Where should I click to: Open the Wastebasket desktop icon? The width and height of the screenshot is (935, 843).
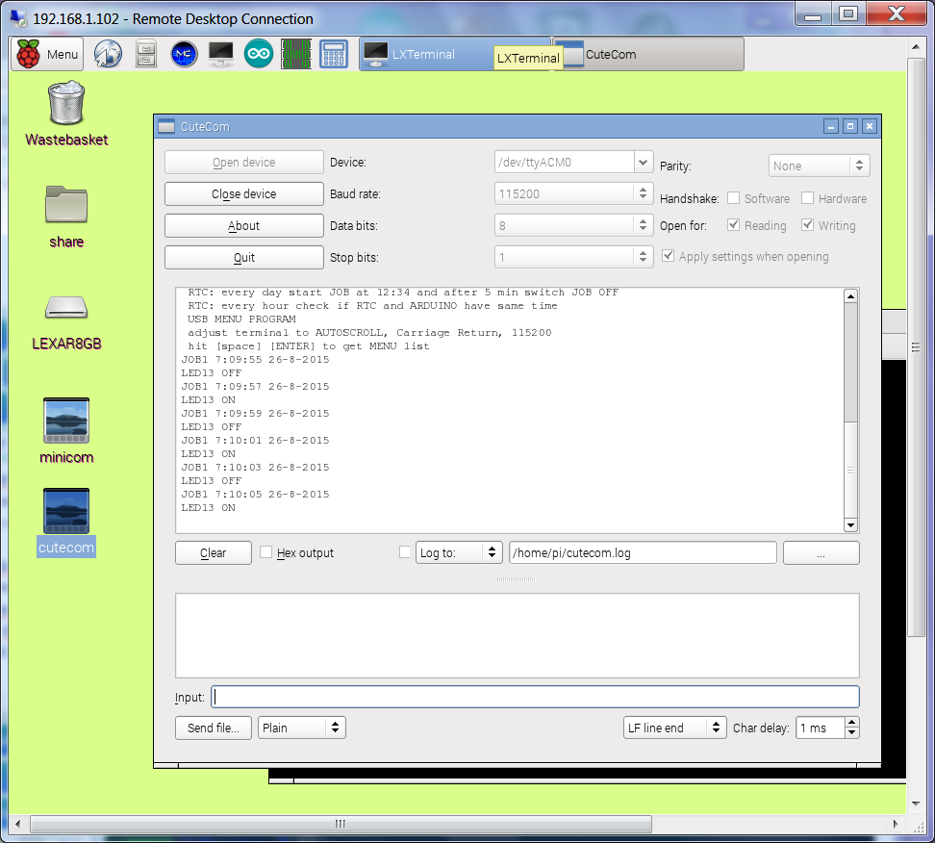point(66,105)
